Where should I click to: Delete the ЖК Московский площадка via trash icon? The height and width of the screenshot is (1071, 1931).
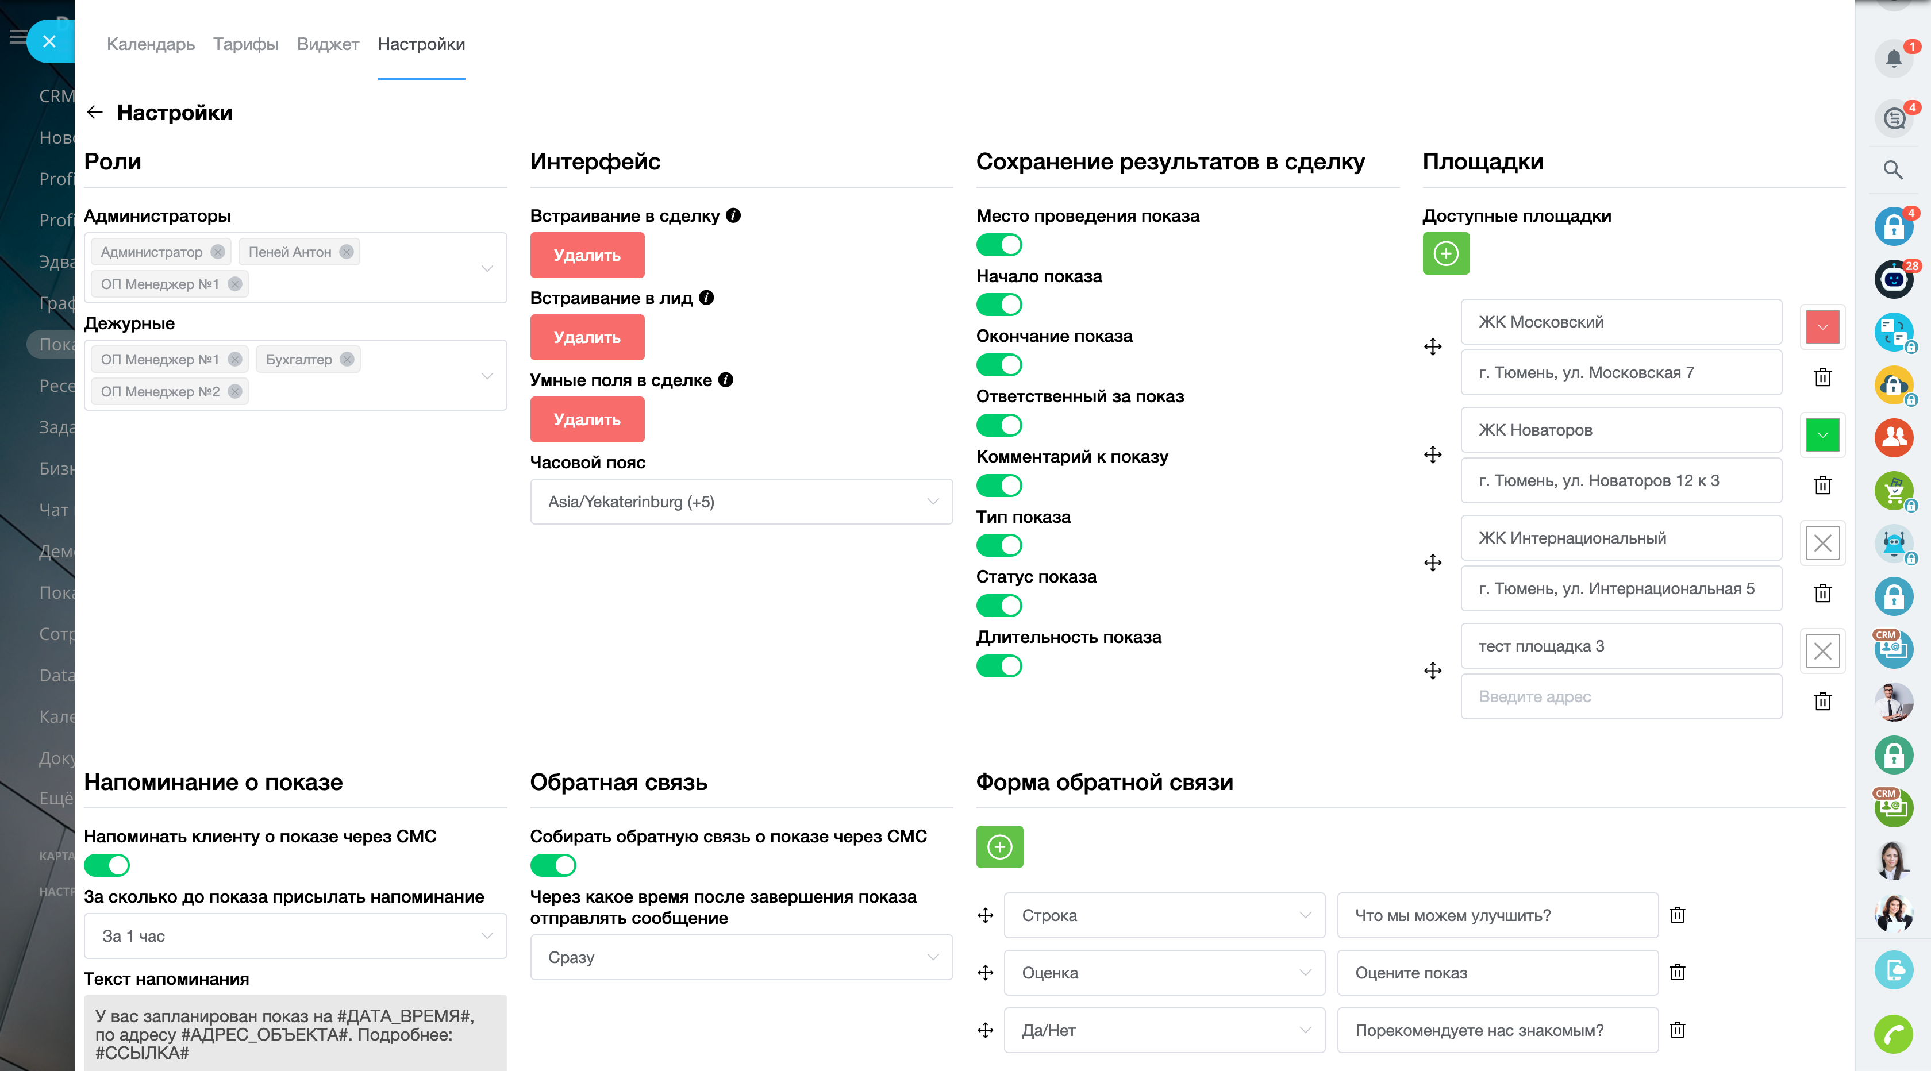click(1822, 377)
